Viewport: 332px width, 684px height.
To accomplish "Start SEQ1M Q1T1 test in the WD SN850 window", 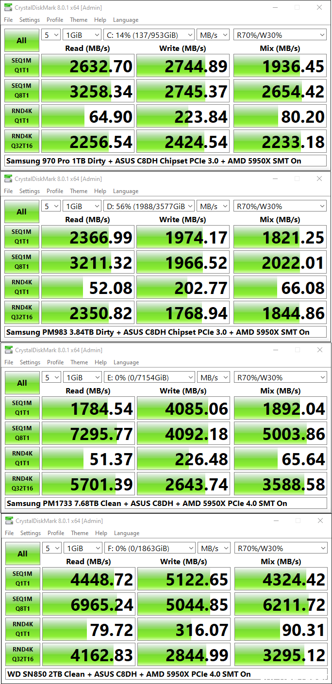I will click(x=23, y=579).
